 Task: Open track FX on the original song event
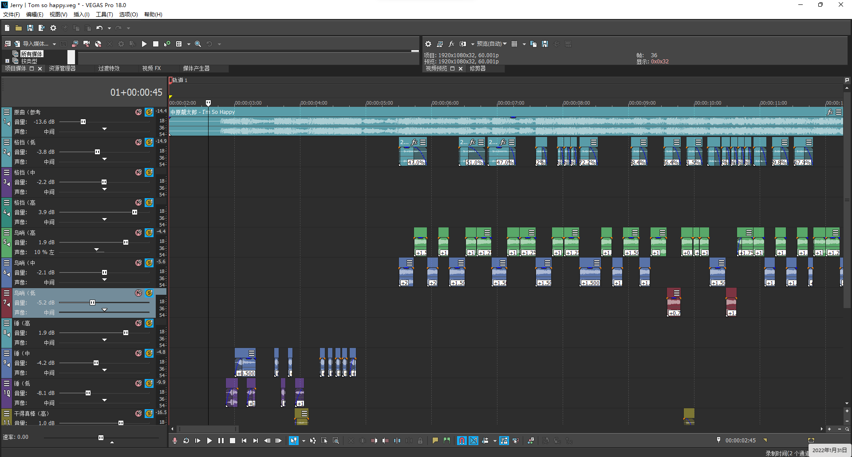(x=830, y=112)
